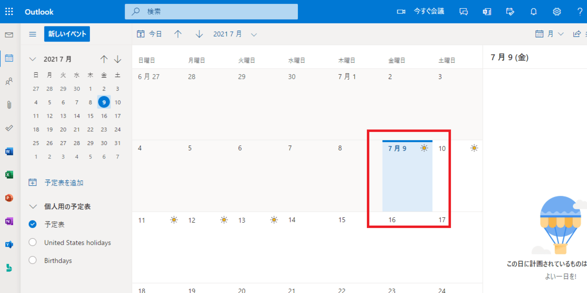Open help question mark icon
Image resolution: width=587 pixels, height=293 pixels.
point(580,12)
